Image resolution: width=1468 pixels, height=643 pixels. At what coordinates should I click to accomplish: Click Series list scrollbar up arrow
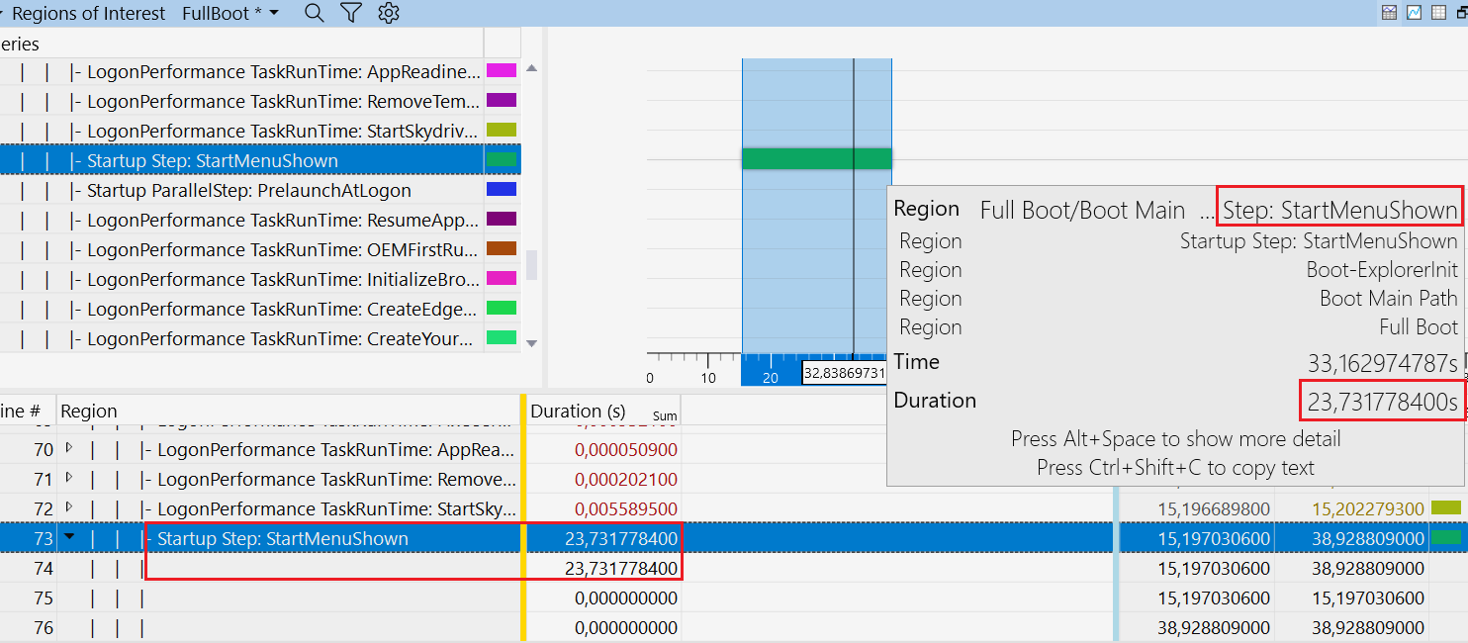531,68
